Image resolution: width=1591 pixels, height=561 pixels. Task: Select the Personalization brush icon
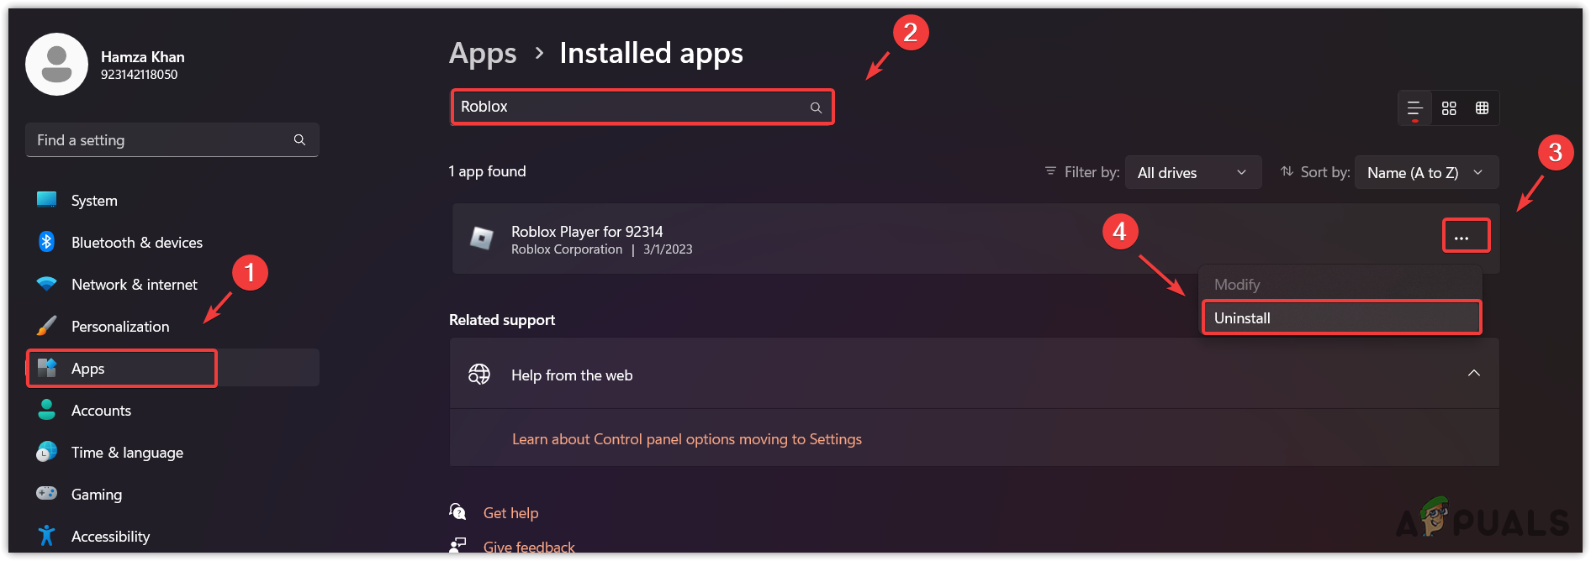[x=46, y=326]
